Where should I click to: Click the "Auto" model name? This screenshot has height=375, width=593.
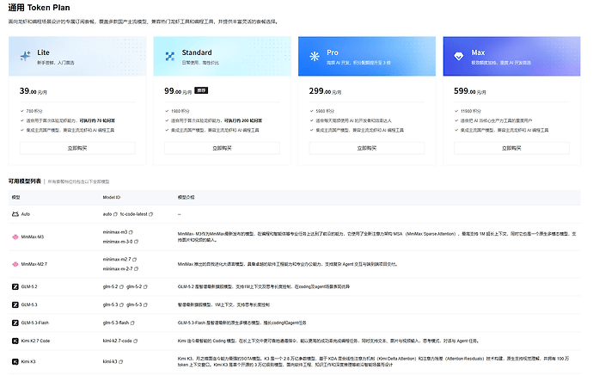coord(25,214)
